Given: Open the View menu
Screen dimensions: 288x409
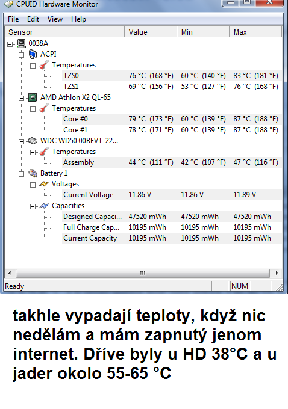Looking at the screenshot, I should (x=55, y=19).
